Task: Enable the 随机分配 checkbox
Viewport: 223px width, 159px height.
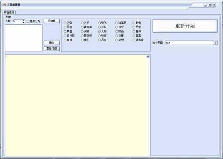Action: click(28, 22)
